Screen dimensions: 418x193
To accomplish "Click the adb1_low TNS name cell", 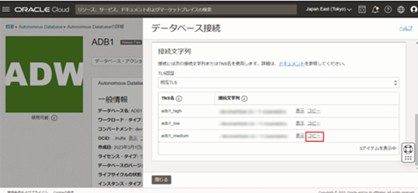I will coord(170,124).
